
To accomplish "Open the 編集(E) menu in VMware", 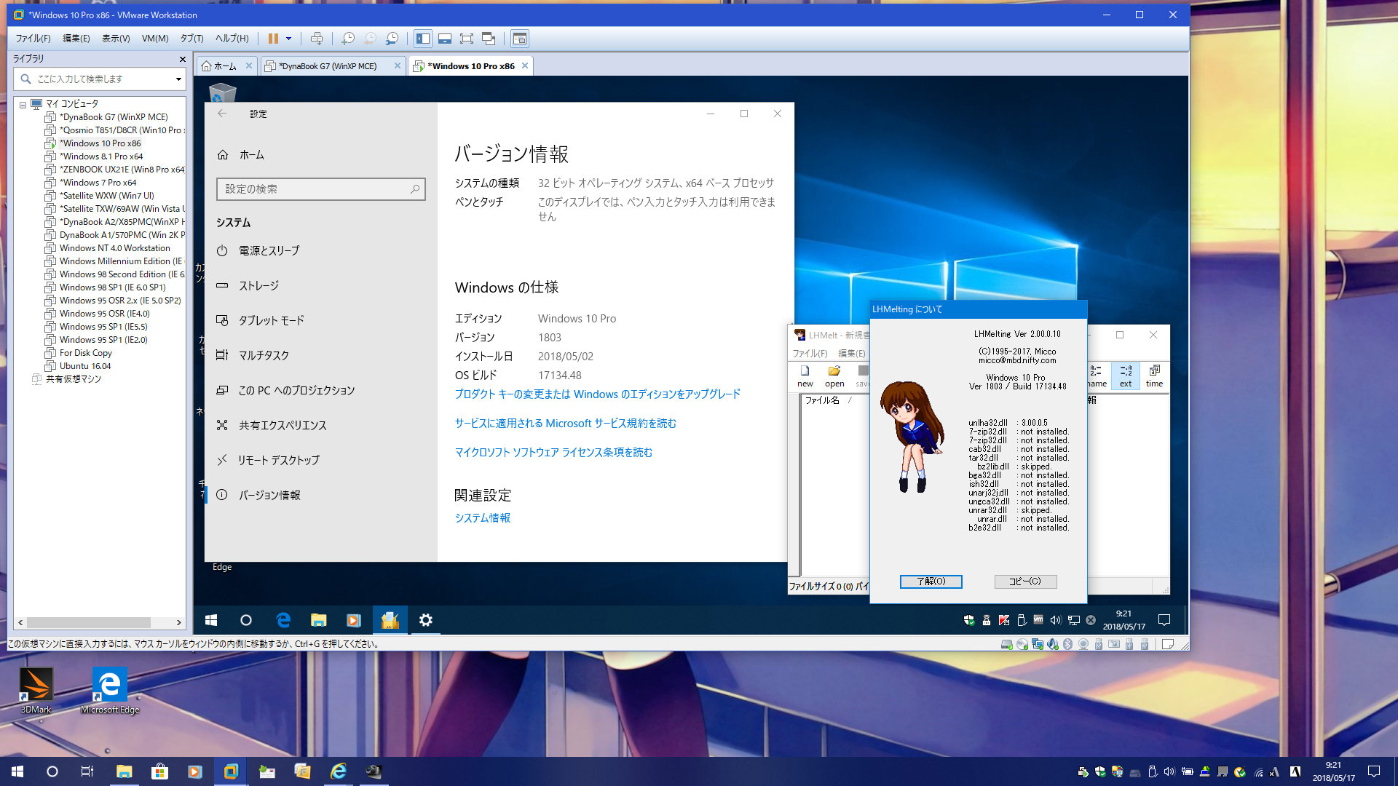I will point(76,39).
